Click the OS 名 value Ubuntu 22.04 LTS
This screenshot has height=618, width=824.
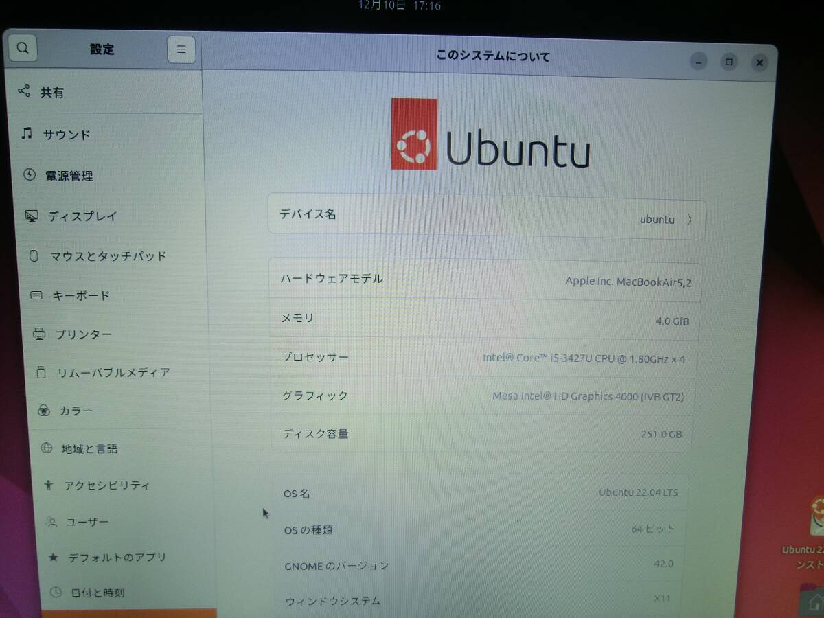tap(639, 492)
